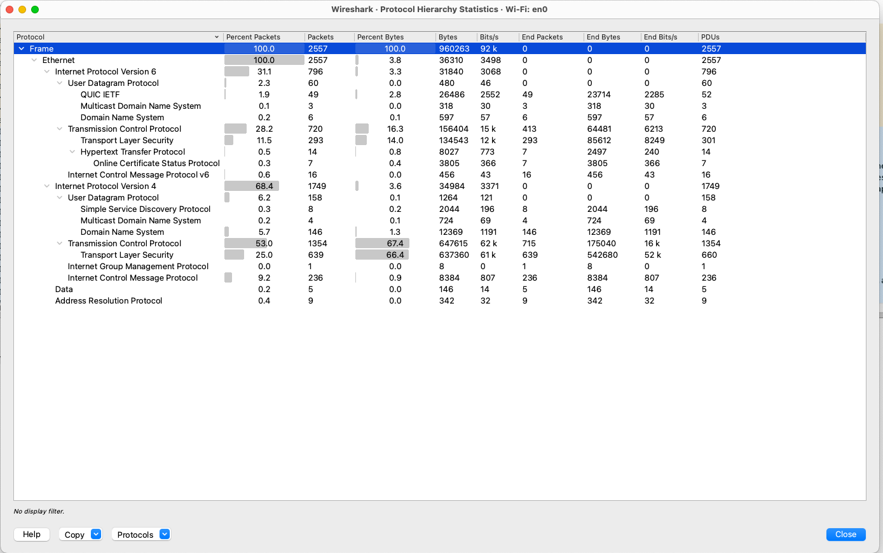
Task: Collapse User Datagram Protocol with 158 packets
Action: coord(60,198)
